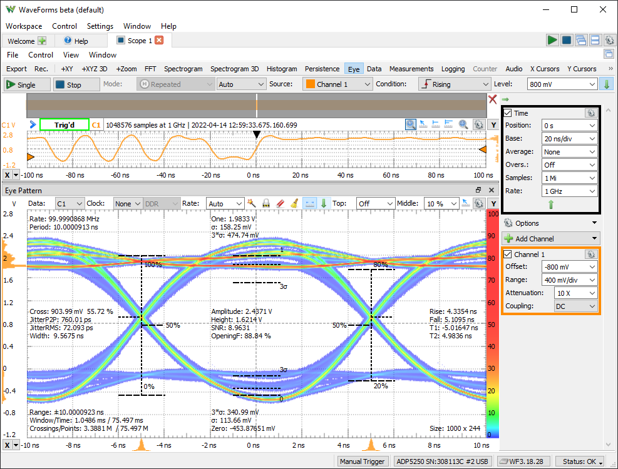Click the wand icon in Eye Pattern toolbar
The image size is (618, 469).
[x=252, y=203]
